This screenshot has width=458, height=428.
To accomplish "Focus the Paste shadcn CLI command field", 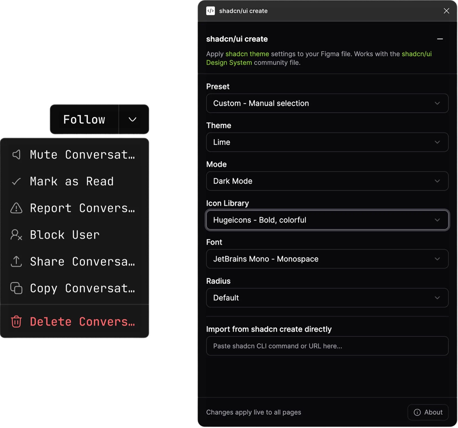I will (x=327, y=346).
